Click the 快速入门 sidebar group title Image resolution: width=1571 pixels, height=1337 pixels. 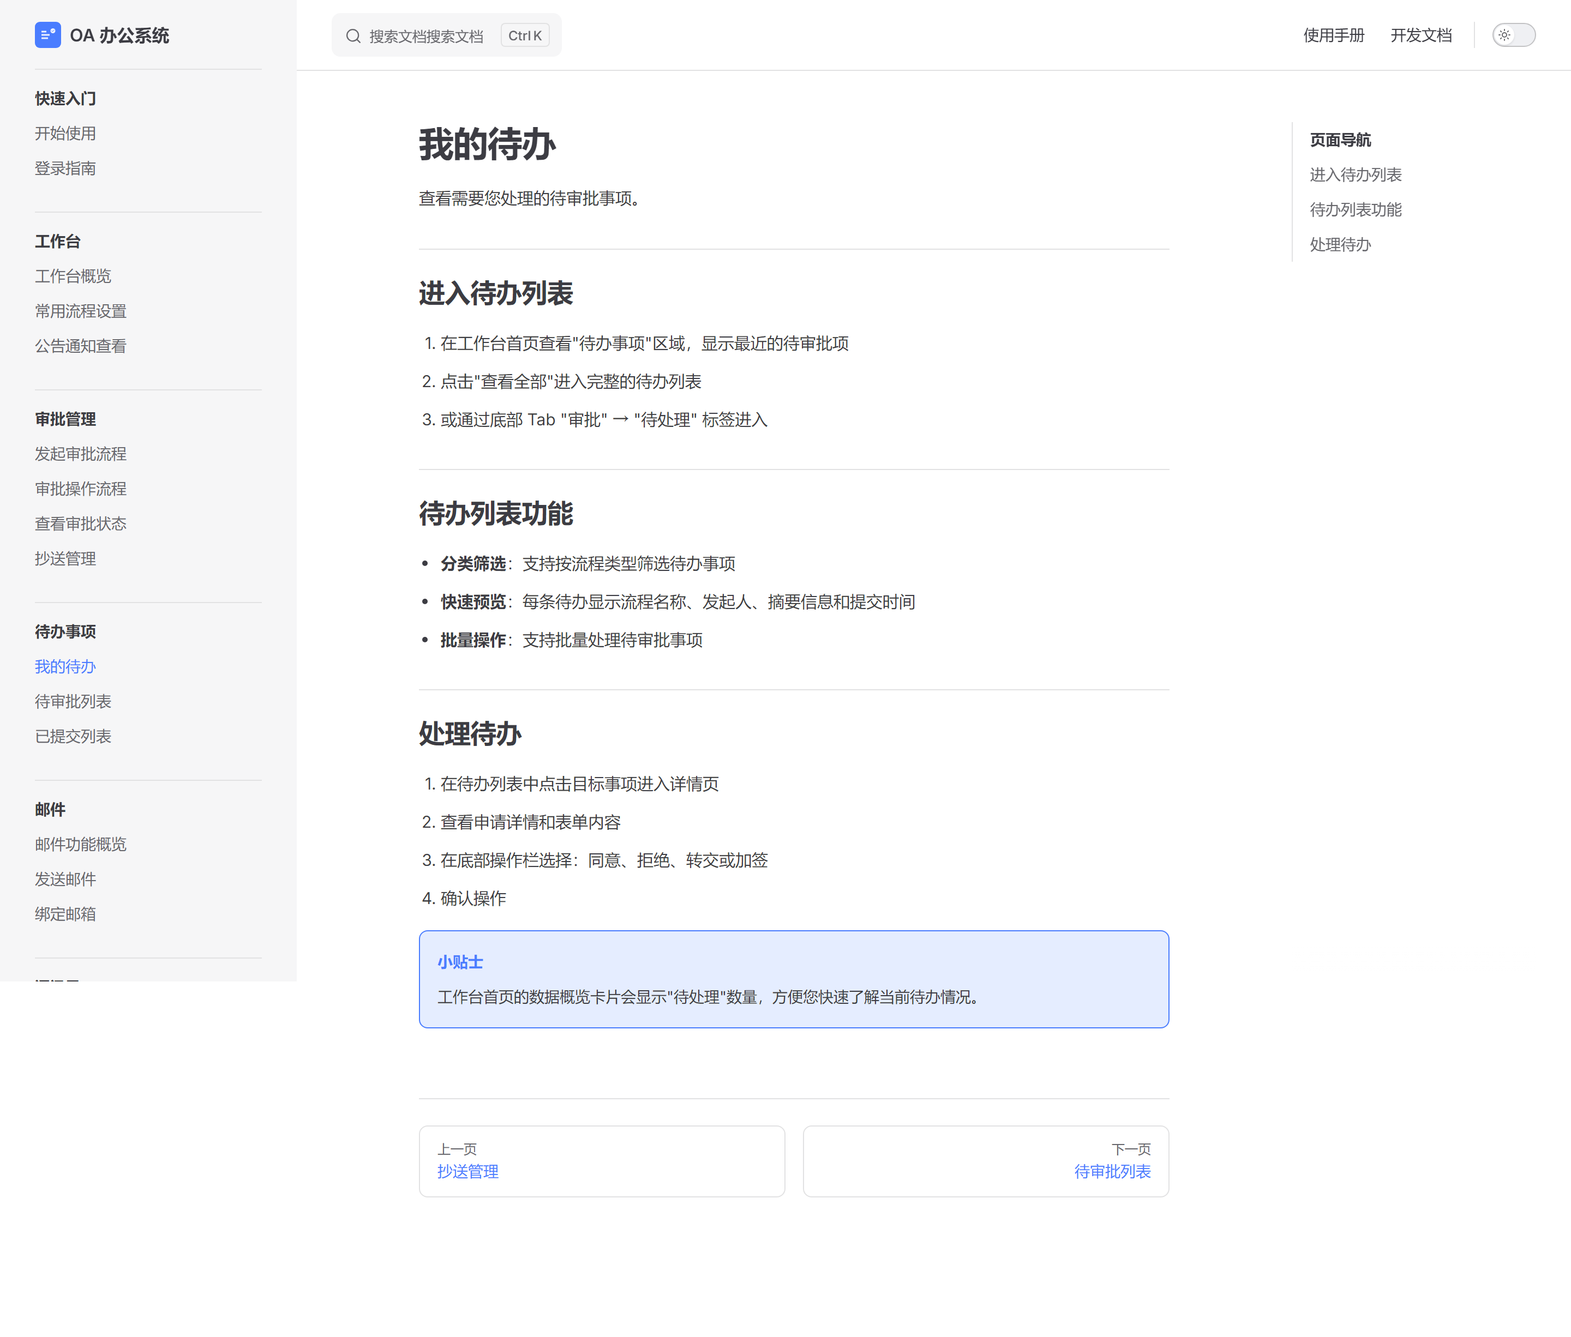65,99
